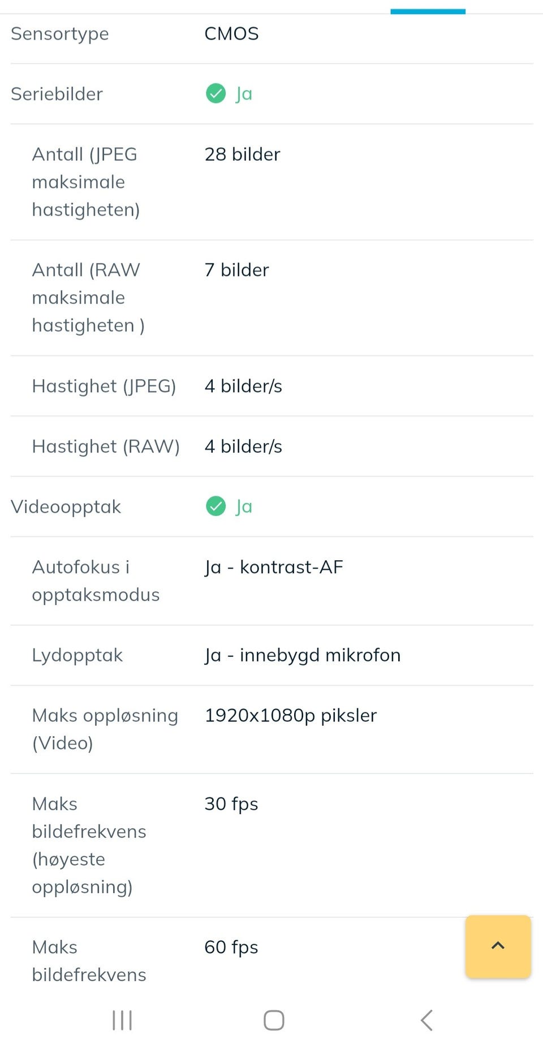Tap the 30 fps value
Image resolution: width=543 pixels, height=1053 pixels.
pyautogui.click(x=231, y=803)
